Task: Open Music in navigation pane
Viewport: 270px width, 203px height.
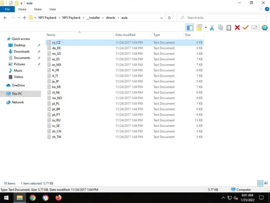Action: pos(18,71)
